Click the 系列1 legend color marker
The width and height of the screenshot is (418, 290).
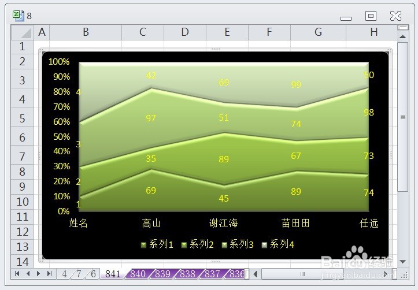(143, 245)
